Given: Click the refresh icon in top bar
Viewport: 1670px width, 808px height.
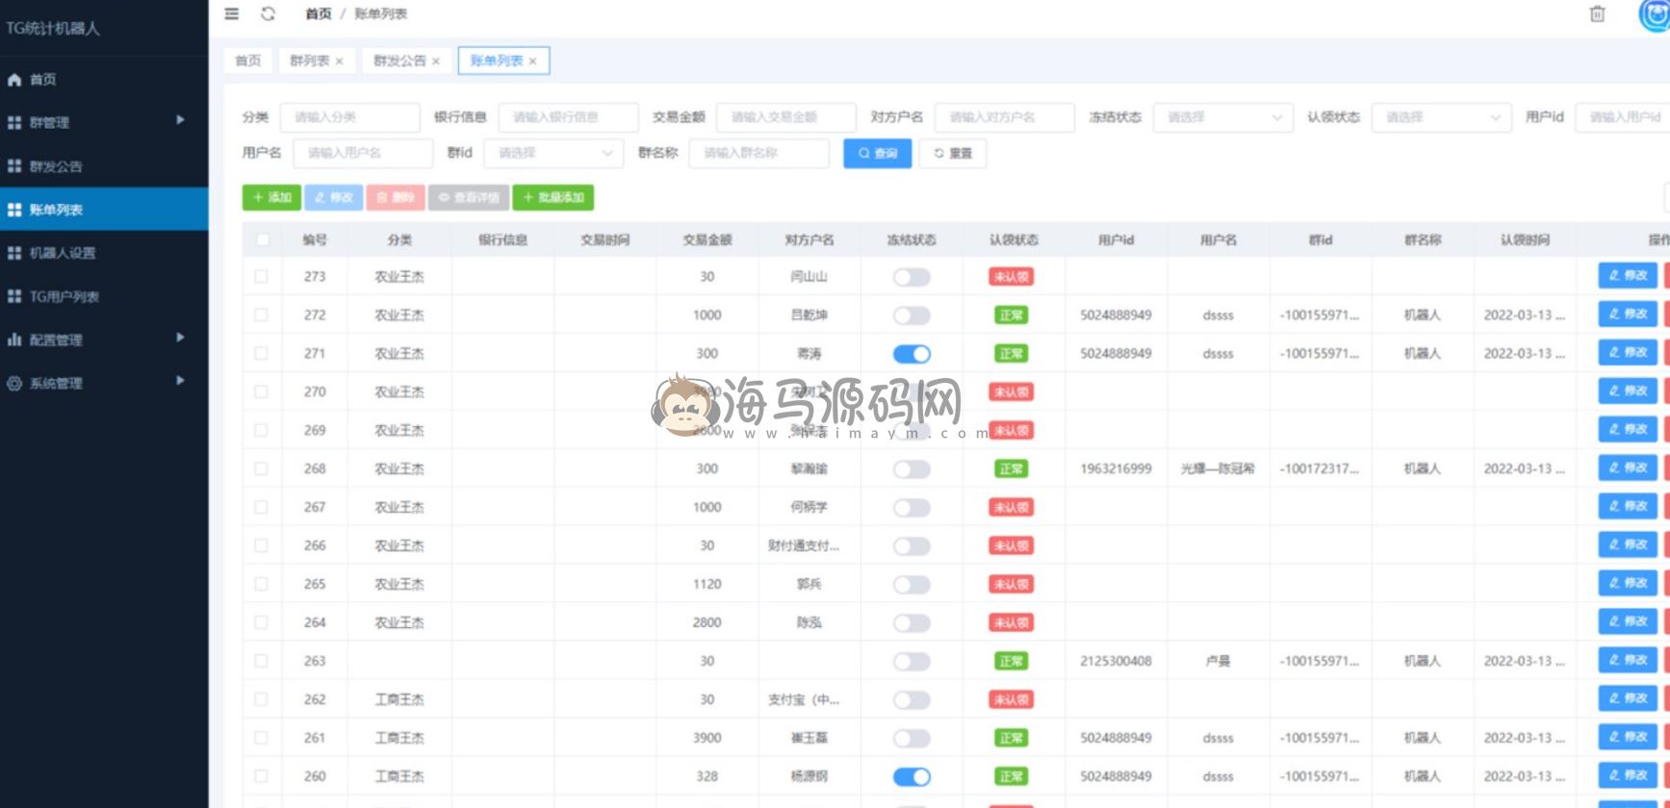Looking at the screenshot, I should click(268, 13).
